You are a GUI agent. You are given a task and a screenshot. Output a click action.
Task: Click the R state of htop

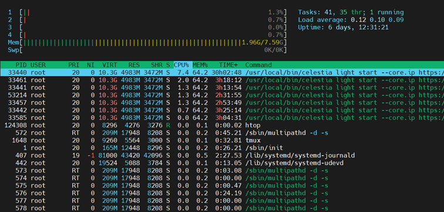[x=168, y=125]
